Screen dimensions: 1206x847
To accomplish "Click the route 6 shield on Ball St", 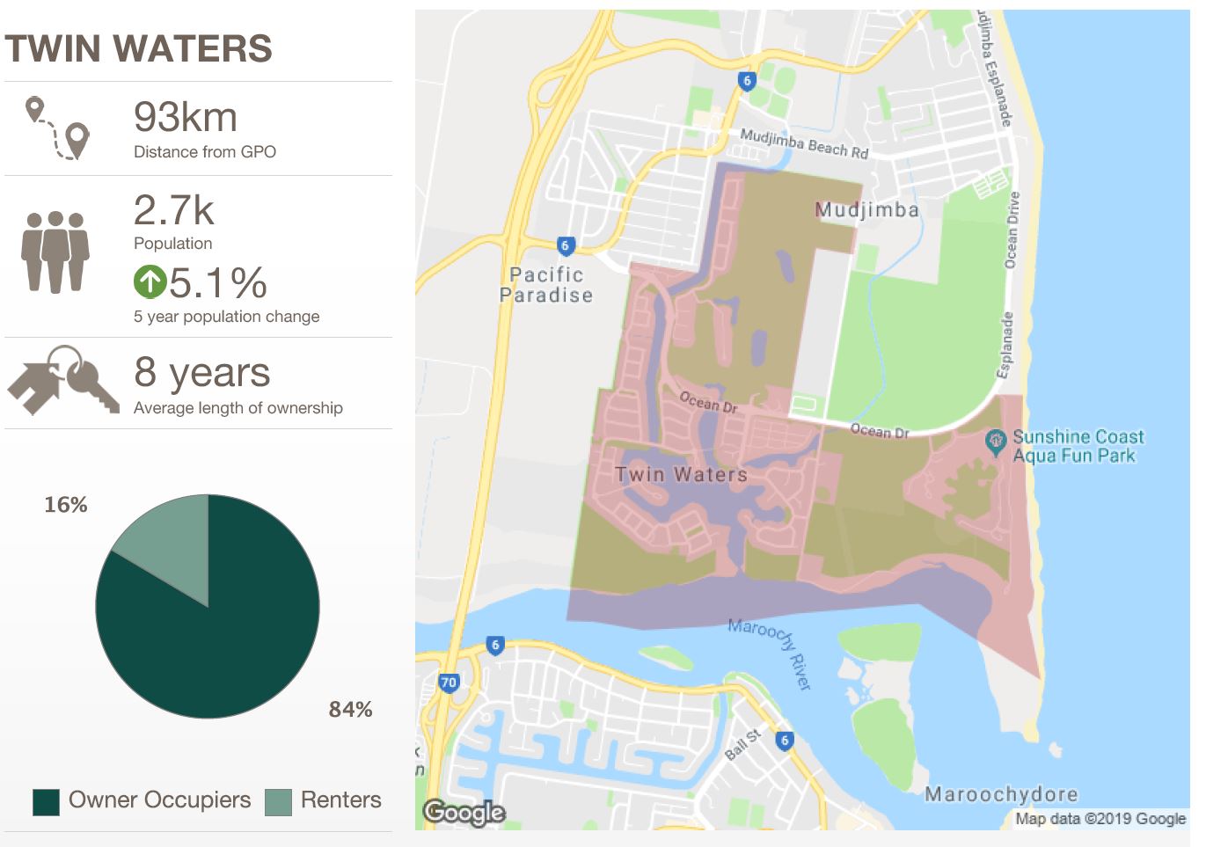I will 785,741.
